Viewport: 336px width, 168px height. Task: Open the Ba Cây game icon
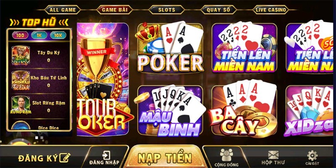pos(244,110)
